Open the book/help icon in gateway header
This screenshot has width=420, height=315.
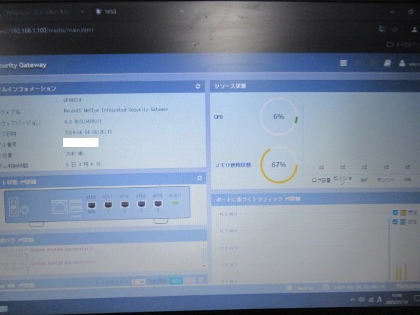point(387,63)
